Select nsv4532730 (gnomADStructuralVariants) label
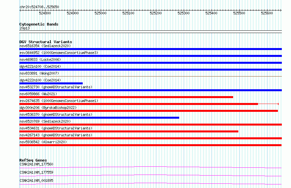Image resolution: width=291 pixels, height=188 pixels. (56, 87)
